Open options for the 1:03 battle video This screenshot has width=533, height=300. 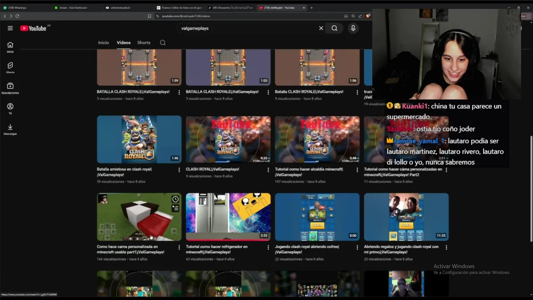[x=268, y=92]
